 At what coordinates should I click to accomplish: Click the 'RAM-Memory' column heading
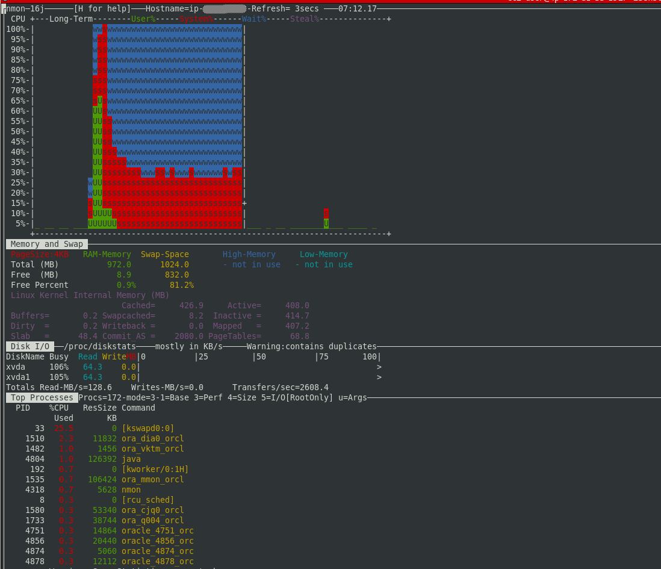pos(107,254)
